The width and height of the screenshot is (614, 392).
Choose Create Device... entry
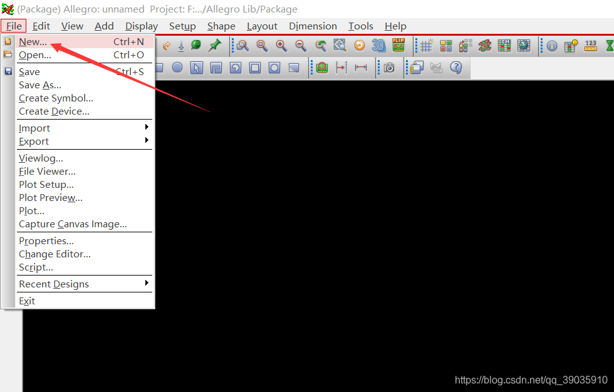(x=85, y=111)
